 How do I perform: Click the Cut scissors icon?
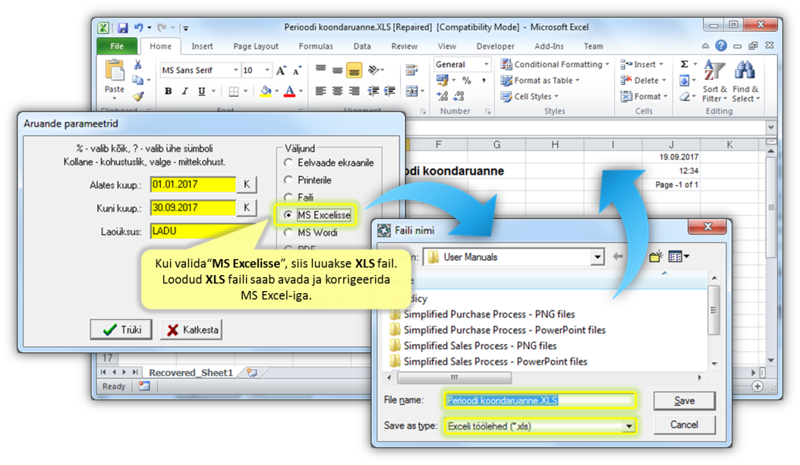coord(137,65)
